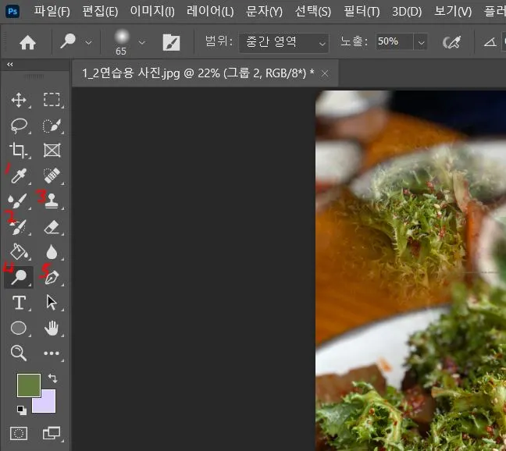Open the 선택(S) menu

pyautogui.click(x=312, y=12)
